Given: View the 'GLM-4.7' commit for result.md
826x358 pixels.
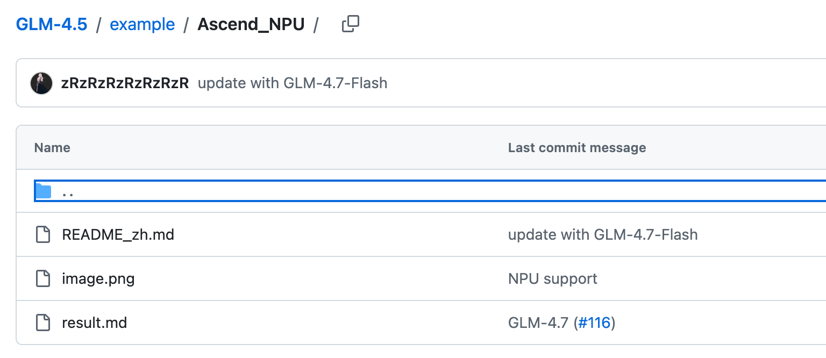Looking at the screenshot, I should tap(538, 323).
